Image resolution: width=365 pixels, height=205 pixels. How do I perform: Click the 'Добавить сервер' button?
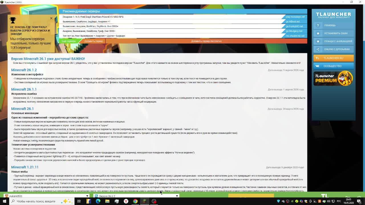(x=94, y=41)
